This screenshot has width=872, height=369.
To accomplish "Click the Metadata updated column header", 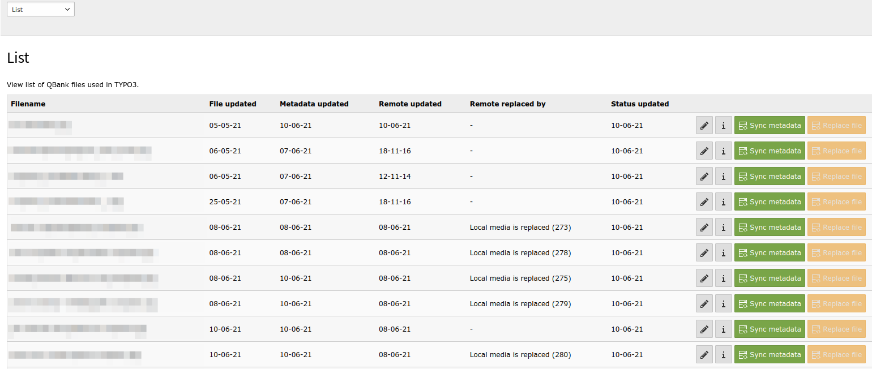I will [314, 104].
